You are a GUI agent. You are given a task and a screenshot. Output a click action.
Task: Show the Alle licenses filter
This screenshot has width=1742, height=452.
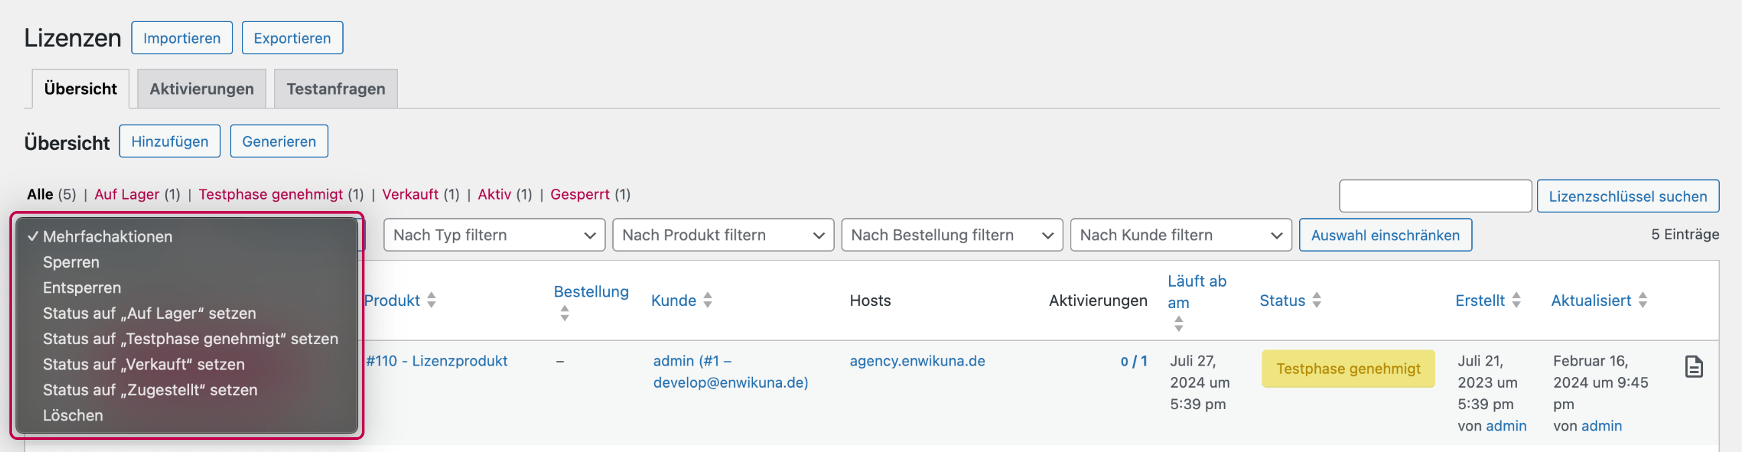pyautogui.click(x=40, y=195)
